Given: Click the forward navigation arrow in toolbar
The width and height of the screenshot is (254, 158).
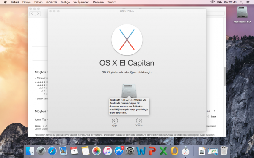Looking at the screenshot, I should (38, 13).
